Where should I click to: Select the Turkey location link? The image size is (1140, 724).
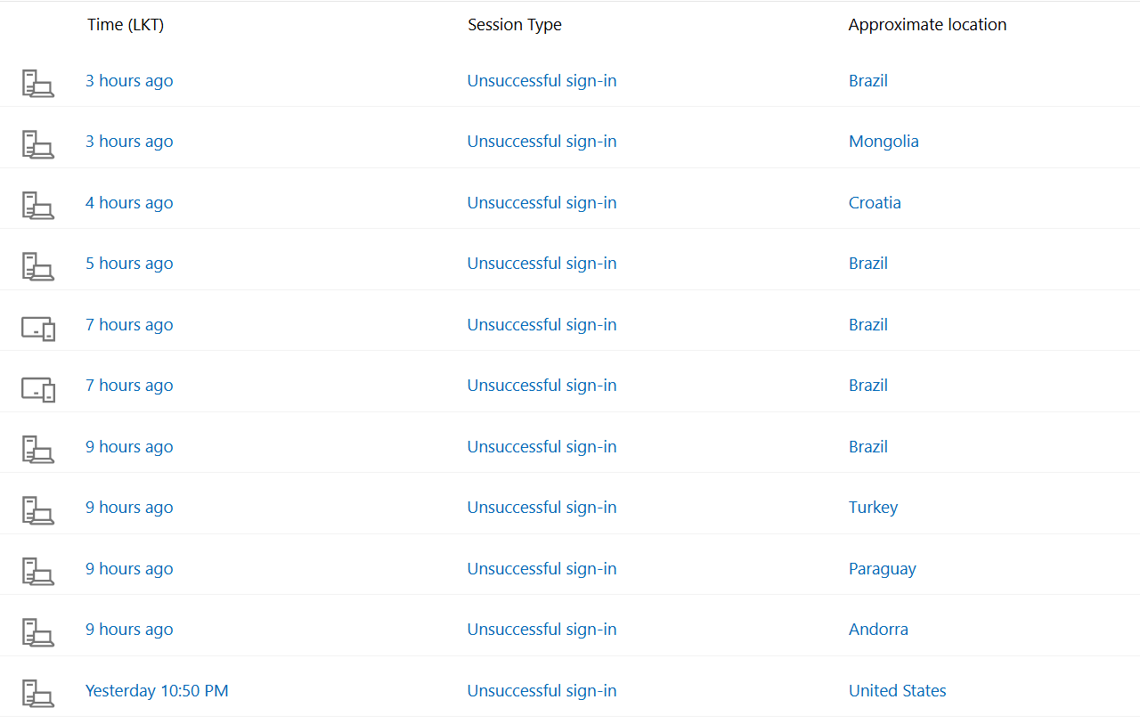873,507
